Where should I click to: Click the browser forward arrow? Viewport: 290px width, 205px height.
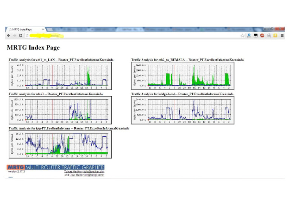(x=14, y=35)
